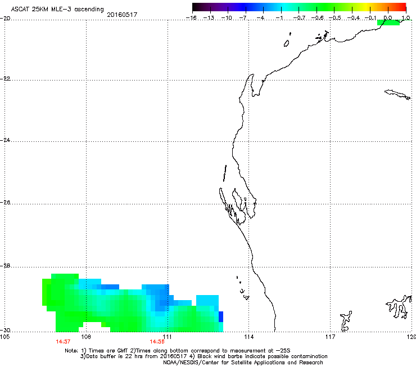Click the red timestamp 14:56
Viewport: 416px width, 366px height.
click(x=157, y=342)
